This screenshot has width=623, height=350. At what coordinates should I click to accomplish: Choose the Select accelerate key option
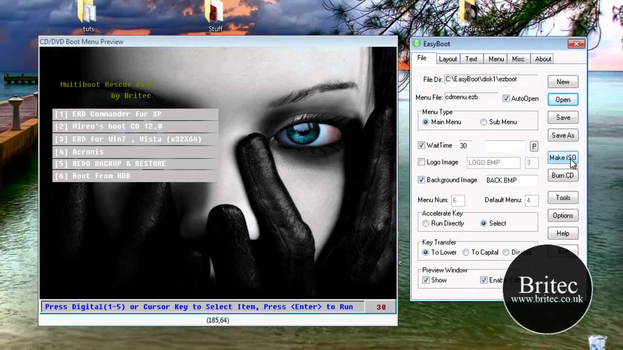pos(483,224)
